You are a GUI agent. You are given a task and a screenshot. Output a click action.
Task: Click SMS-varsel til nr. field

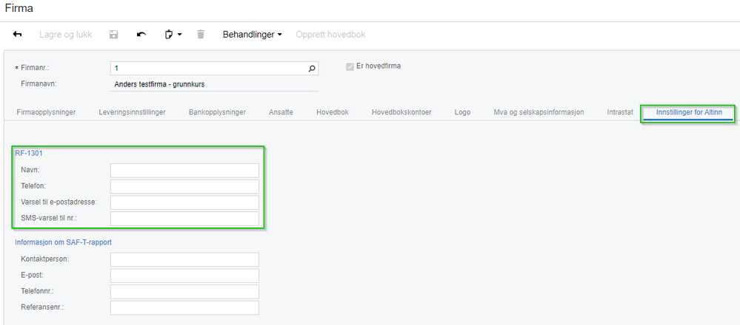tap(184, 218)
